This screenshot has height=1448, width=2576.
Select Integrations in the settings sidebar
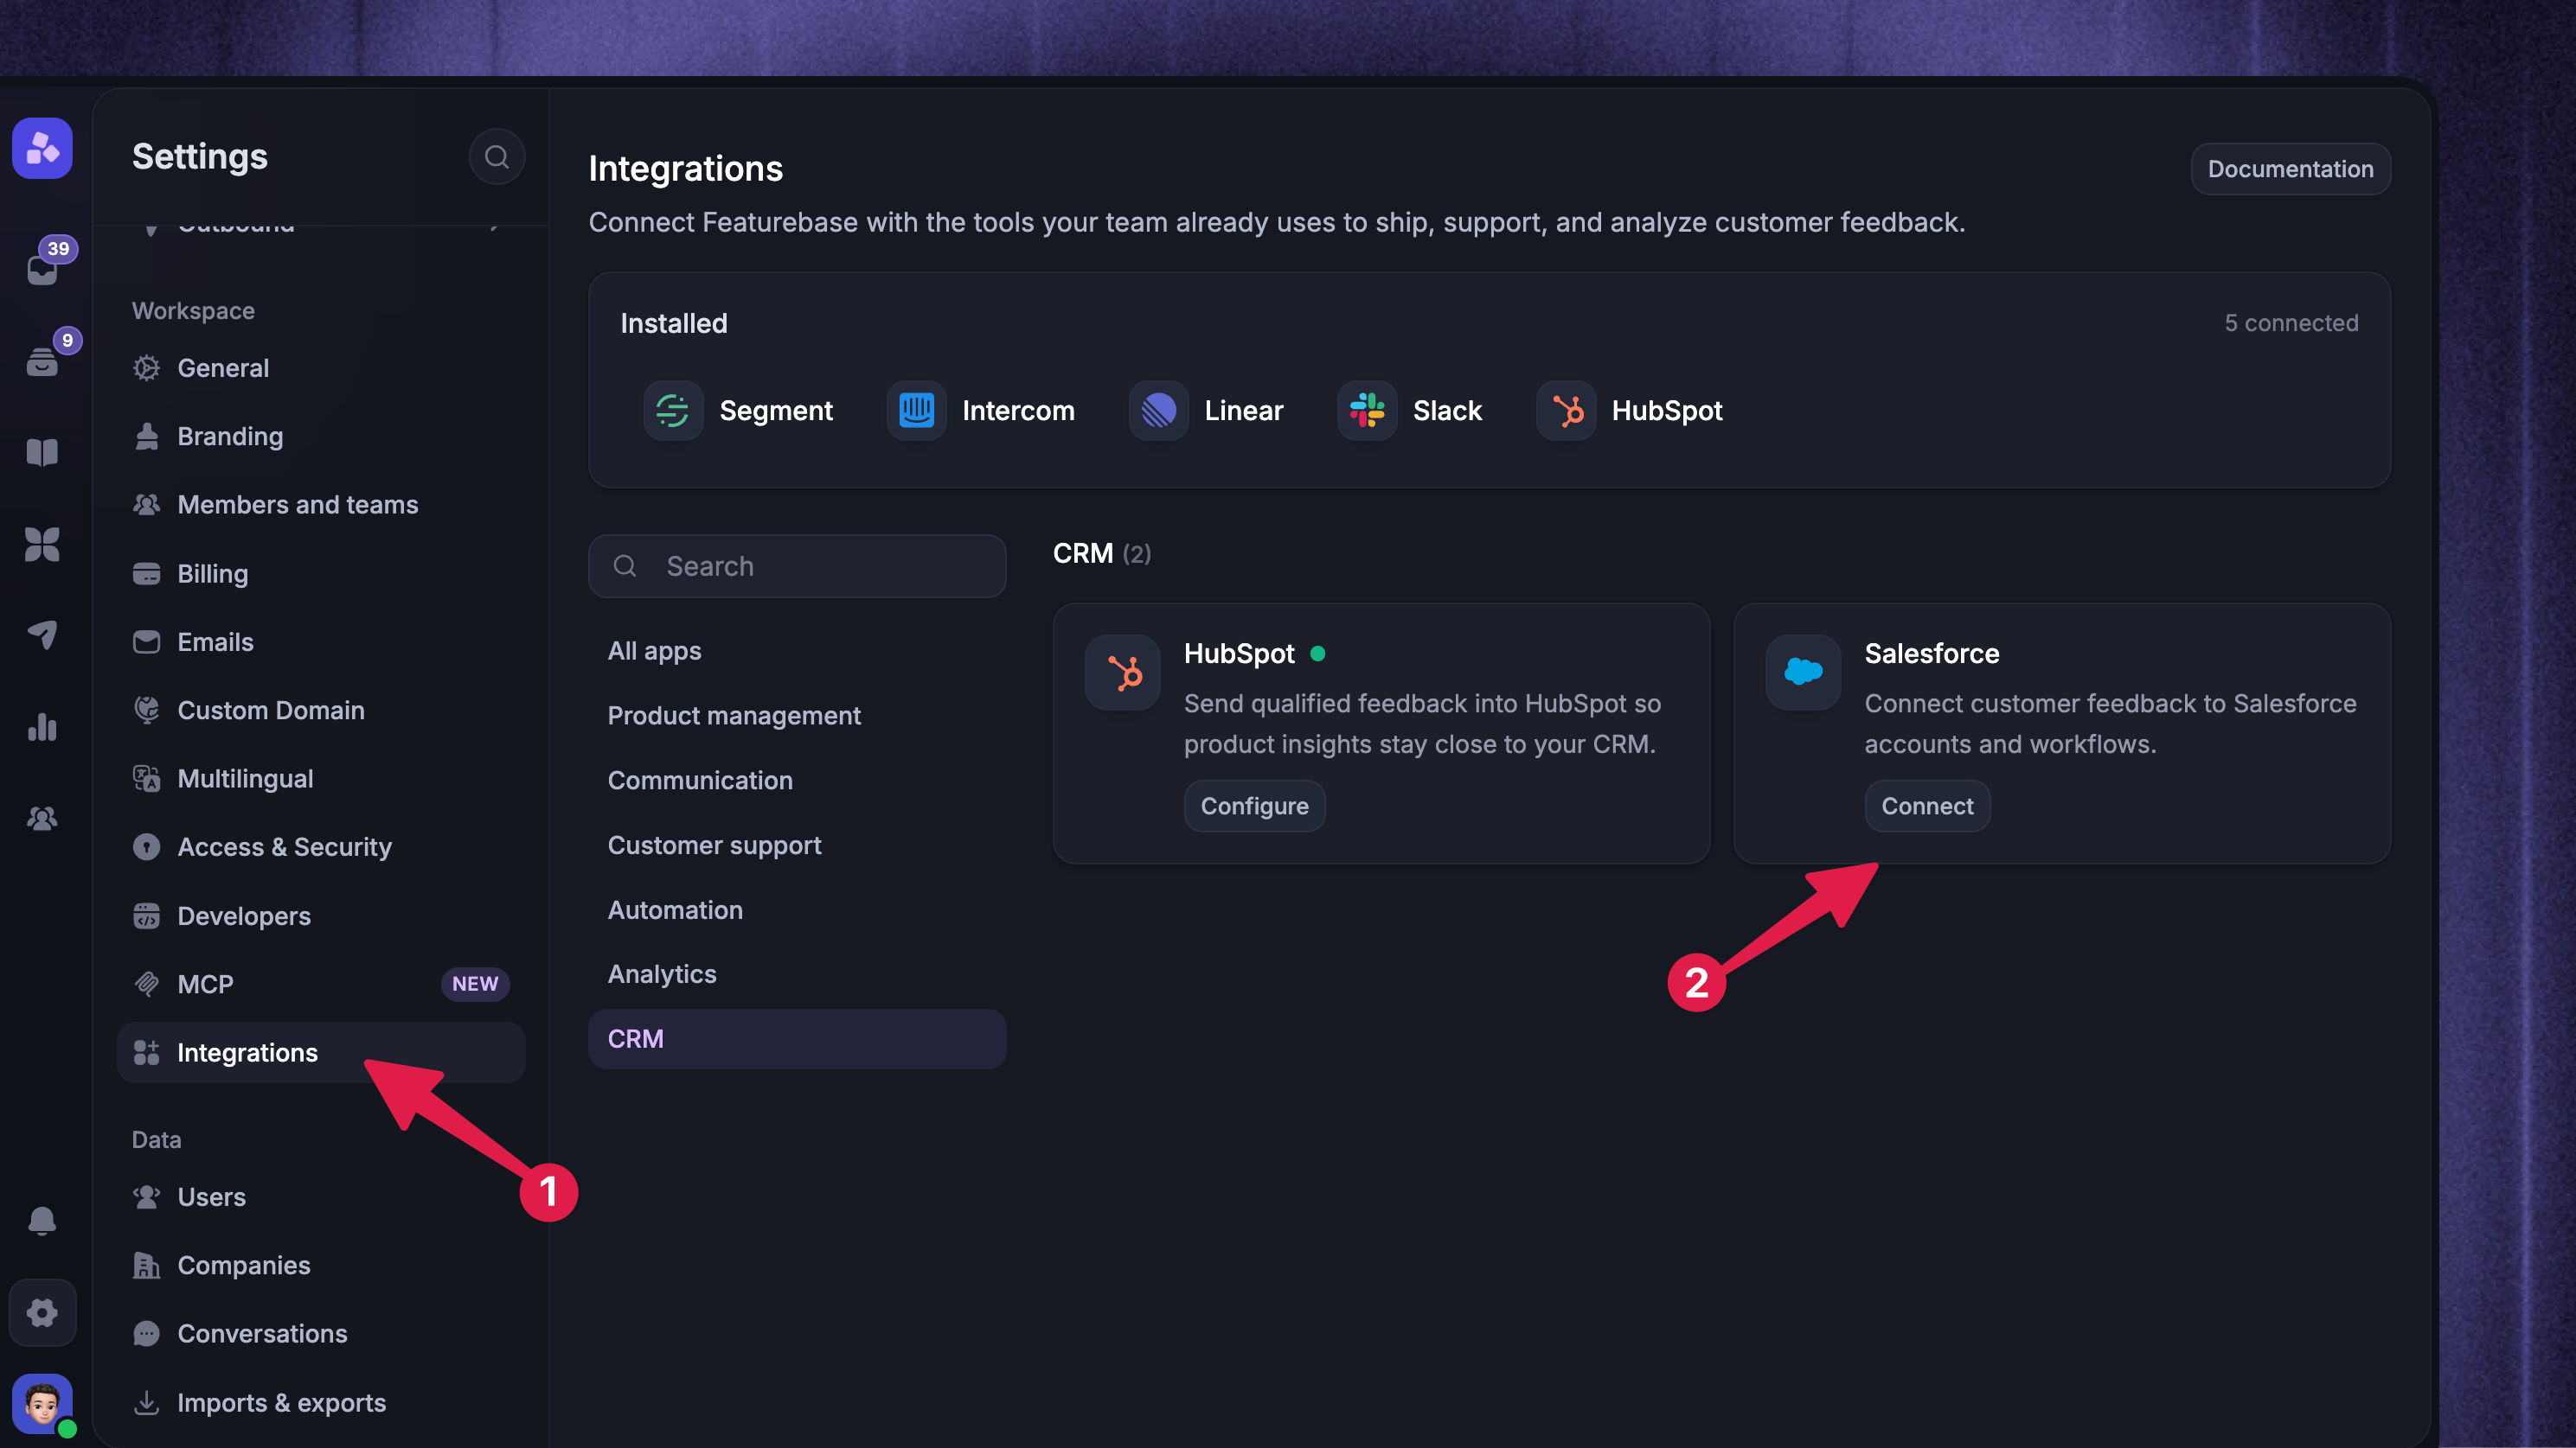point(321,1053)
